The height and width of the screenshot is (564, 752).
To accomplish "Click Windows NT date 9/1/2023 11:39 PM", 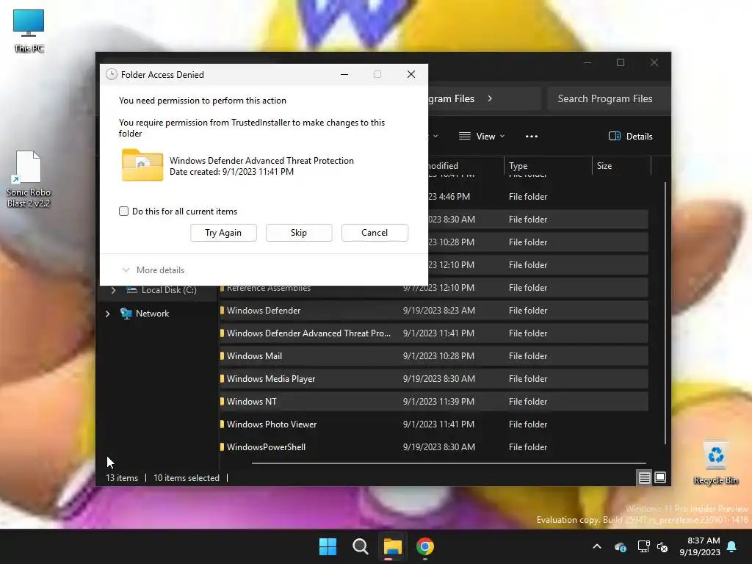I will point(438,402).
